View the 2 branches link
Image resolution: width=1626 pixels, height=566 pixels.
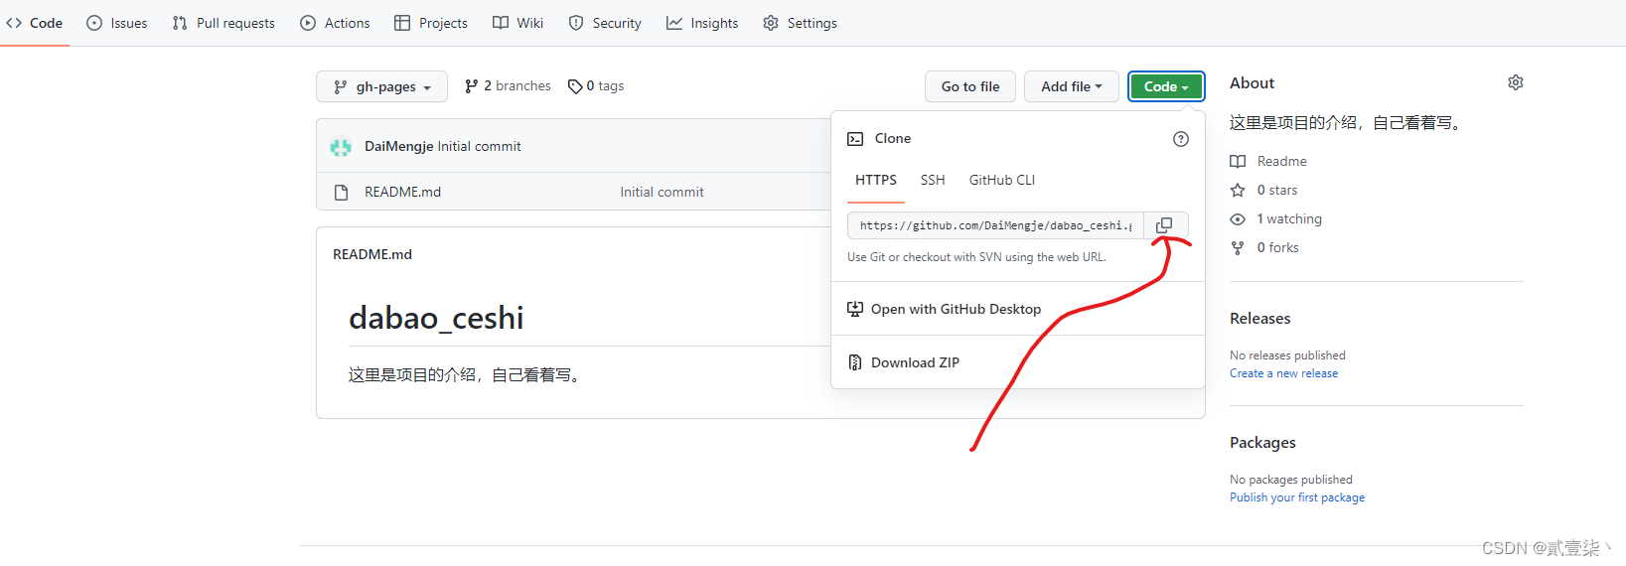pos(508,86)
